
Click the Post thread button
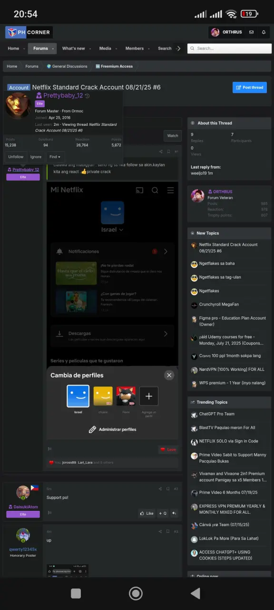click(x=250, y=87)
